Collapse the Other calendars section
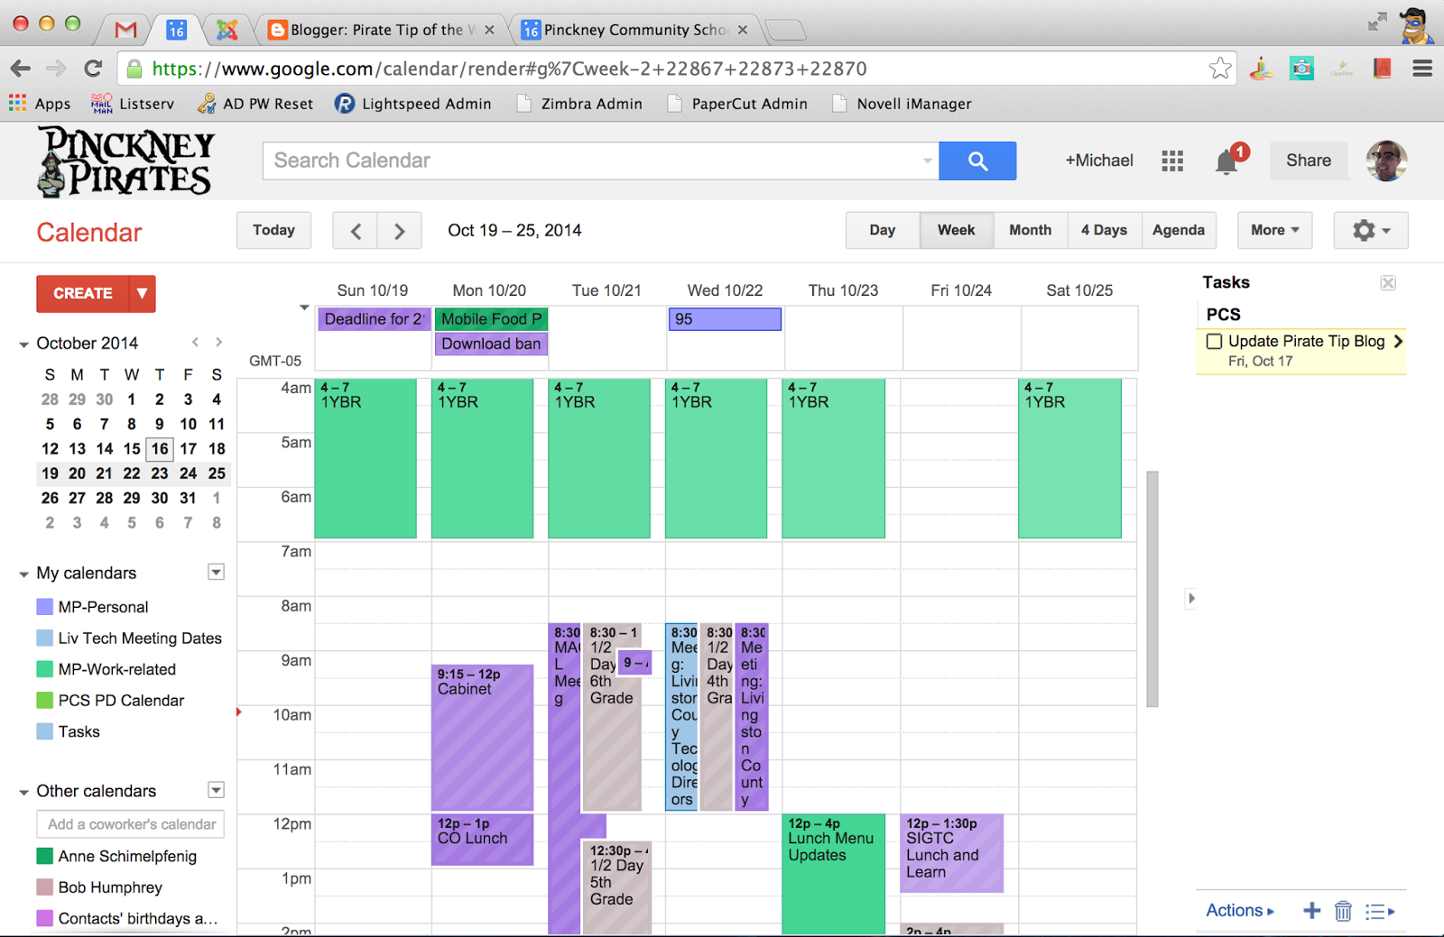1444x937 pixels. tap(23, 792)
